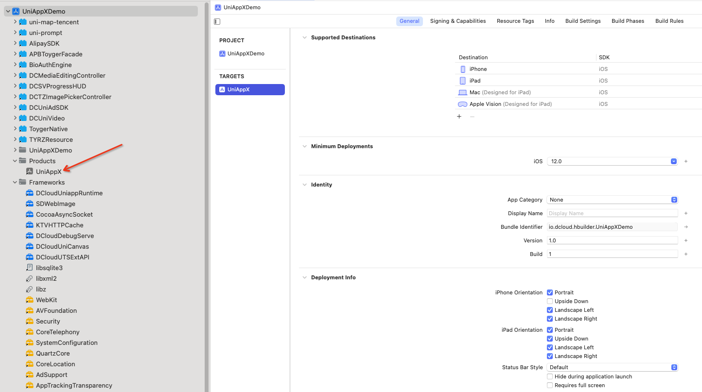
Task: Click the AdSupport framework icon
Action: [29, 375]
